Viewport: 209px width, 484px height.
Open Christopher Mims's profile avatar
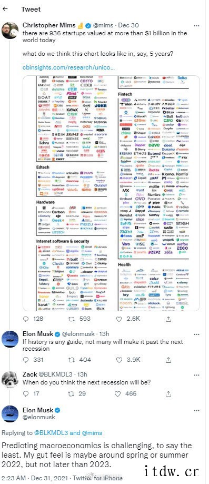pyautogui.click(x=9, y=30)
